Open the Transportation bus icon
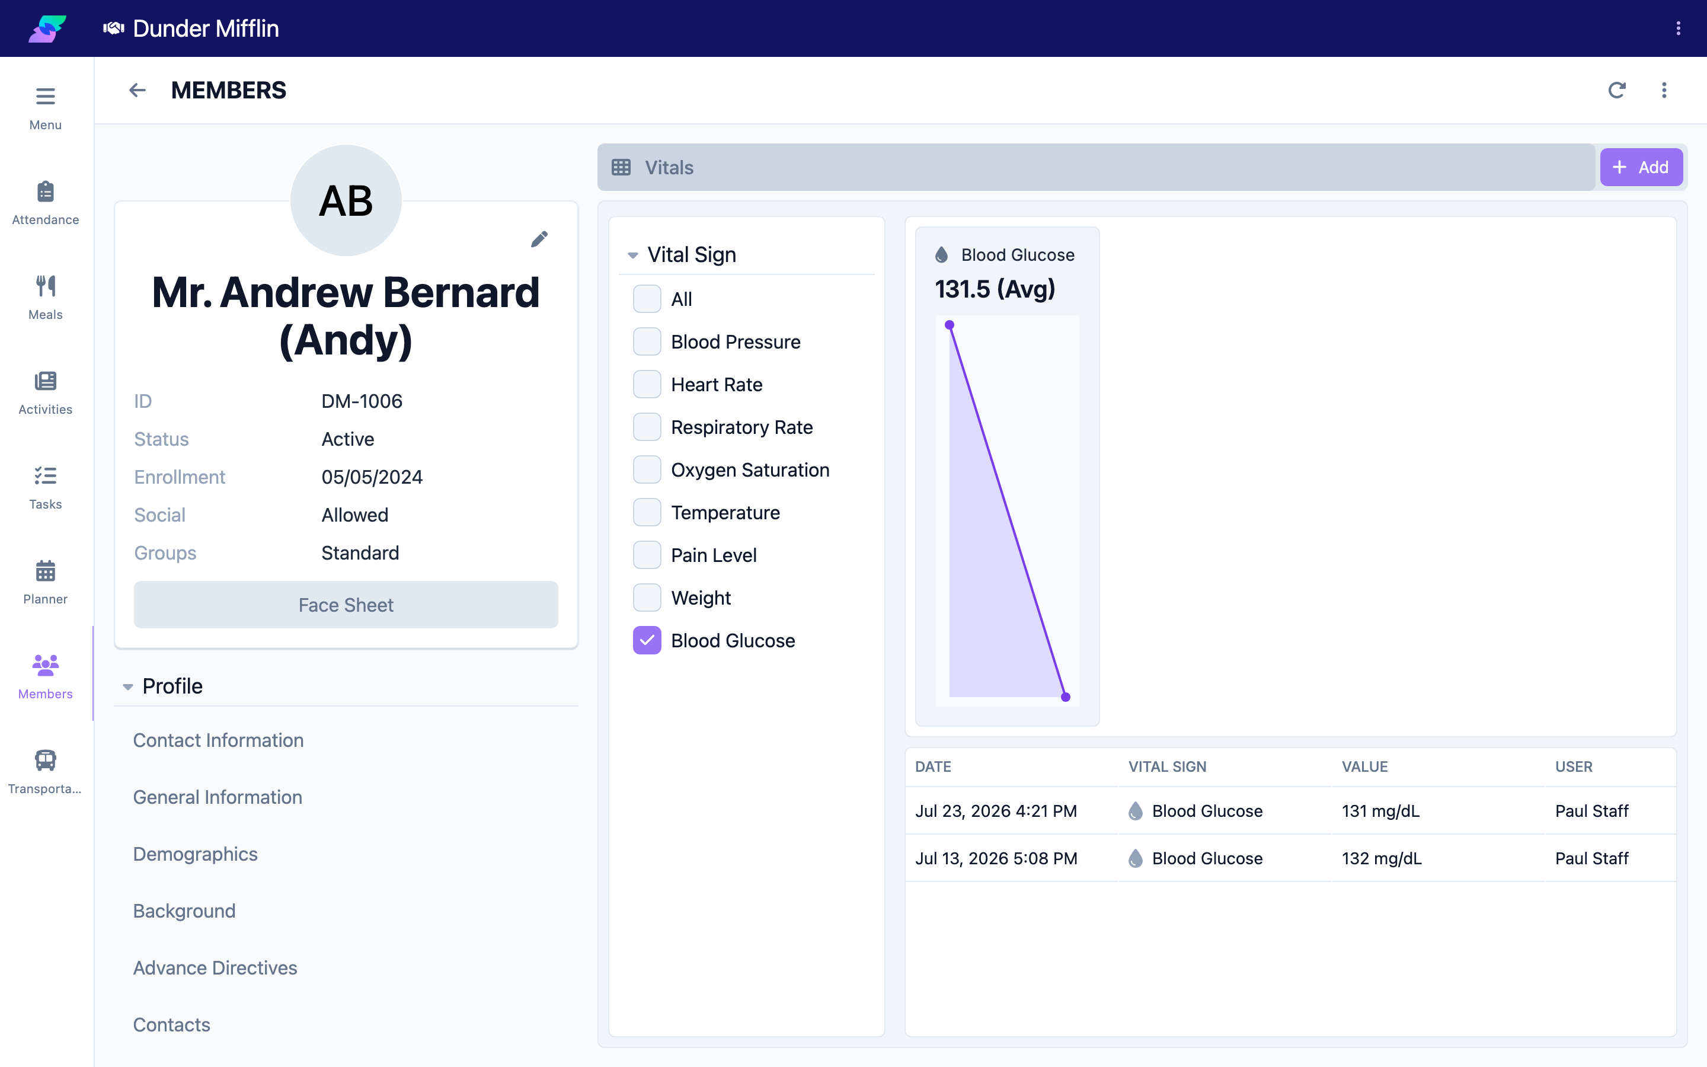This screenshot has height=1067, width=1707. point(45,760)
